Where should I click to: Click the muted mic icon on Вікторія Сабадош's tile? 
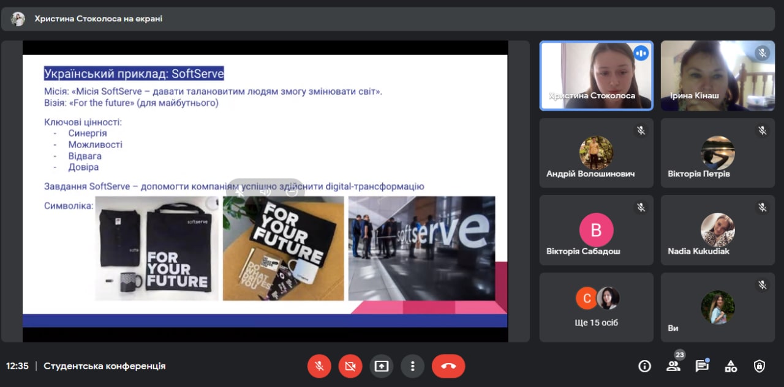641,207
